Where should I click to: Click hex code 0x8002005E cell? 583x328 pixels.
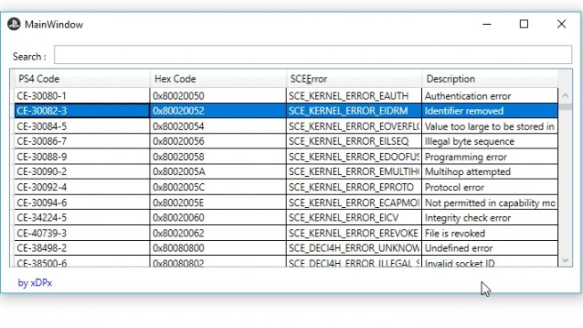[218, 203]
